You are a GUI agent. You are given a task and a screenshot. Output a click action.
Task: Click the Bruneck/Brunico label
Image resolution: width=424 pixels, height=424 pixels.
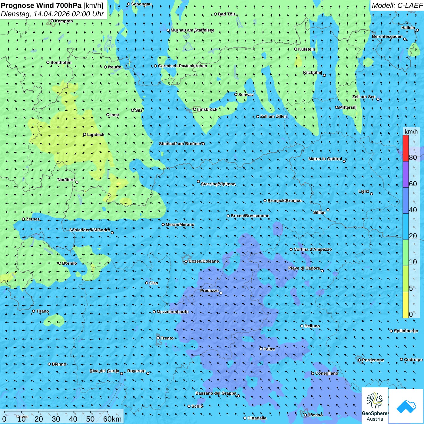pos(284,200)
